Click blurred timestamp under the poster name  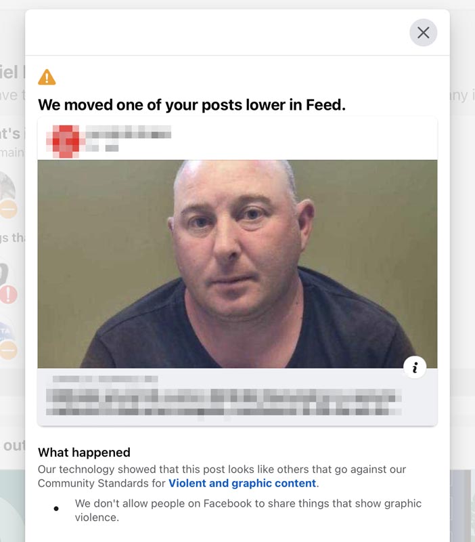(102, 148)
